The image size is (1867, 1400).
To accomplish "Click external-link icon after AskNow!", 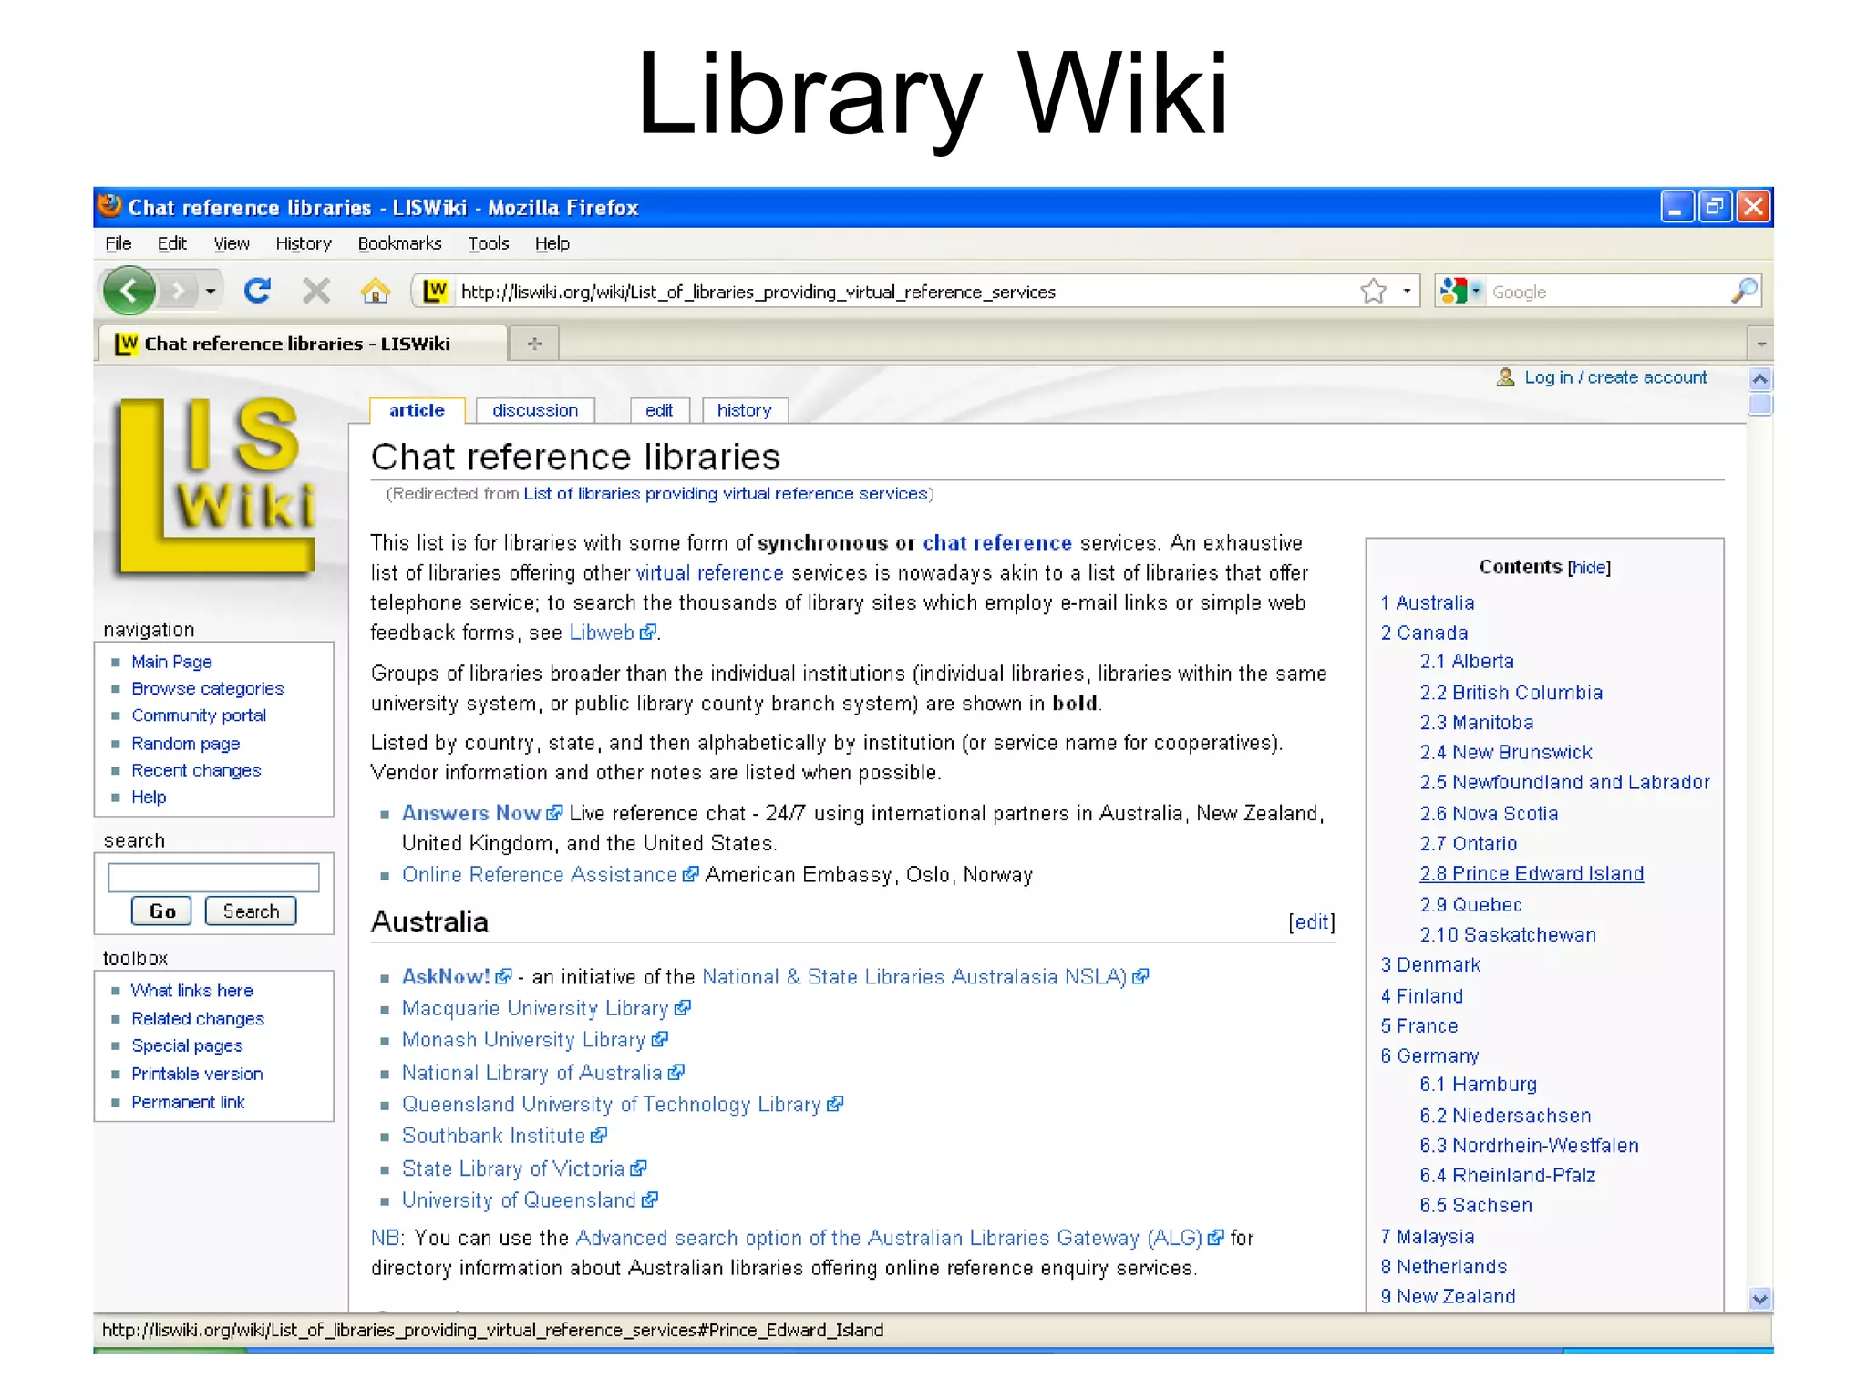I will point(503,977).
